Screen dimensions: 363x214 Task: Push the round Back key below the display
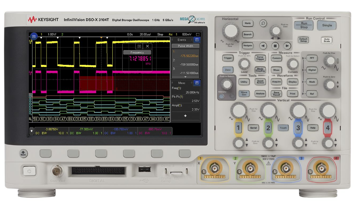click(x=23, y=153)
